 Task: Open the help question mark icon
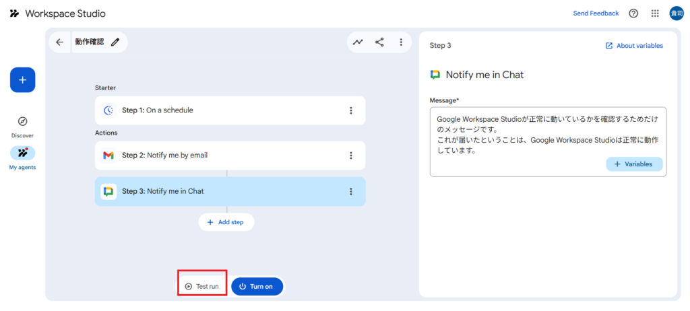click(633, 13)
